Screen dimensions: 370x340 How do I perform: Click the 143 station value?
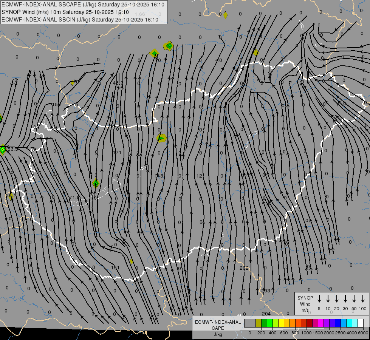pyautogui.click(x=159, y=176)
